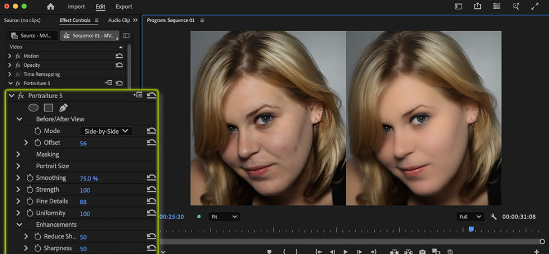Click the Source MVI clip button

(x=32, y=36)
